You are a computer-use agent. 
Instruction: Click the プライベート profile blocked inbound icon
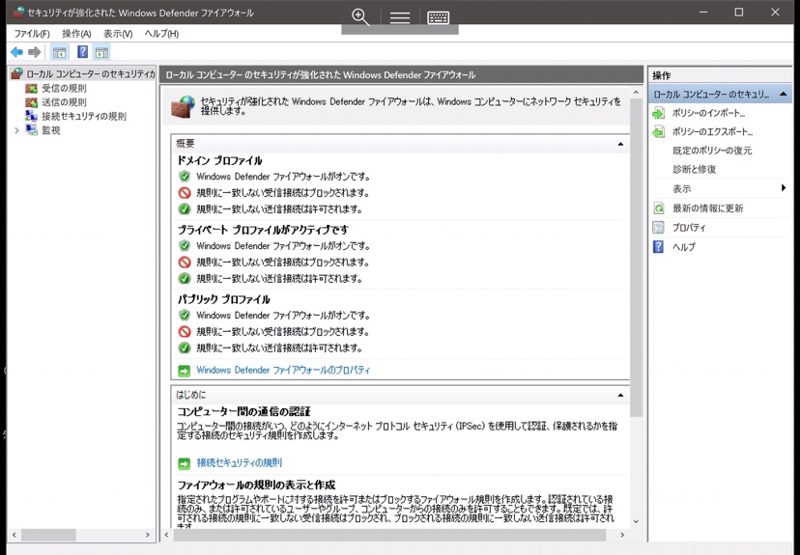point(185,262)
